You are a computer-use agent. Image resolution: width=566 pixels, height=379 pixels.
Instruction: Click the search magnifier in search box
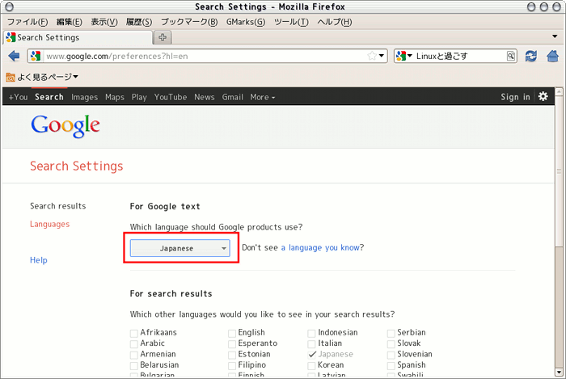(x=511, y=56)
